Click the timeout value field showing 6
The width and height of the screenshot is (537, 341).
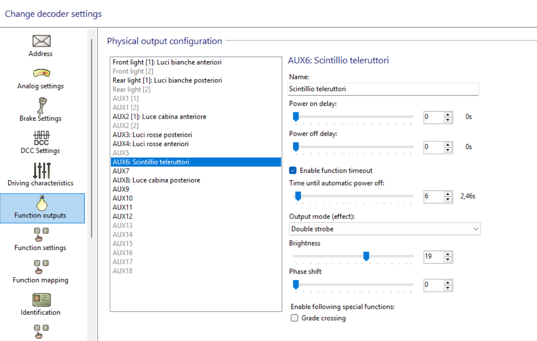click(433, 197)
